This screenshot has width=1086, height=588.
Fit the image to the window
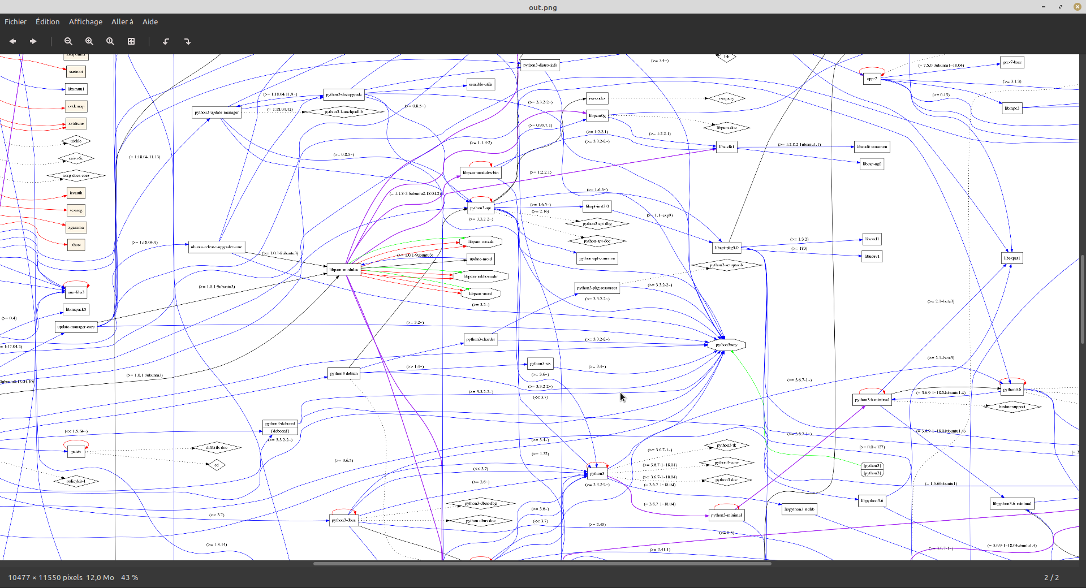(131, 41)
